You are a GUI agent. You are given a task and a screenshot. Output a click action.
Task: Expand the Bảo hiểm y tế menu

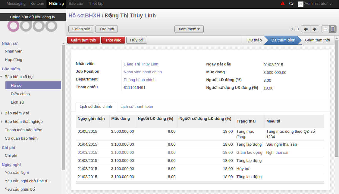click(x=2, y=113)
